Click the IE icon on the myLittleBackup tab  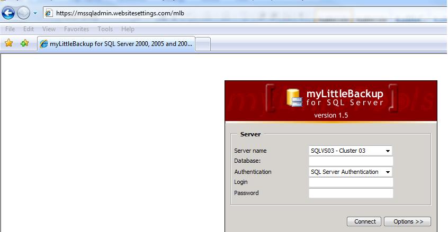click(x=44, y=44)
